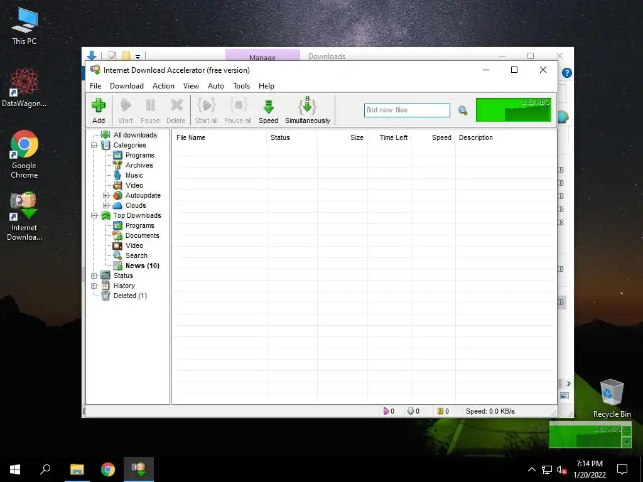Click the active downloads counter icon
The width and height of the screenshot is (643, 482).
(x=386, y=411)
